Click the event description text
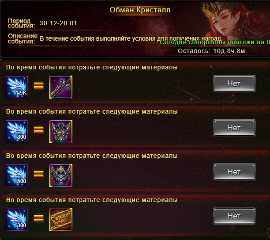The height and width of the screenshot is (240, 270). pos(130,38)
